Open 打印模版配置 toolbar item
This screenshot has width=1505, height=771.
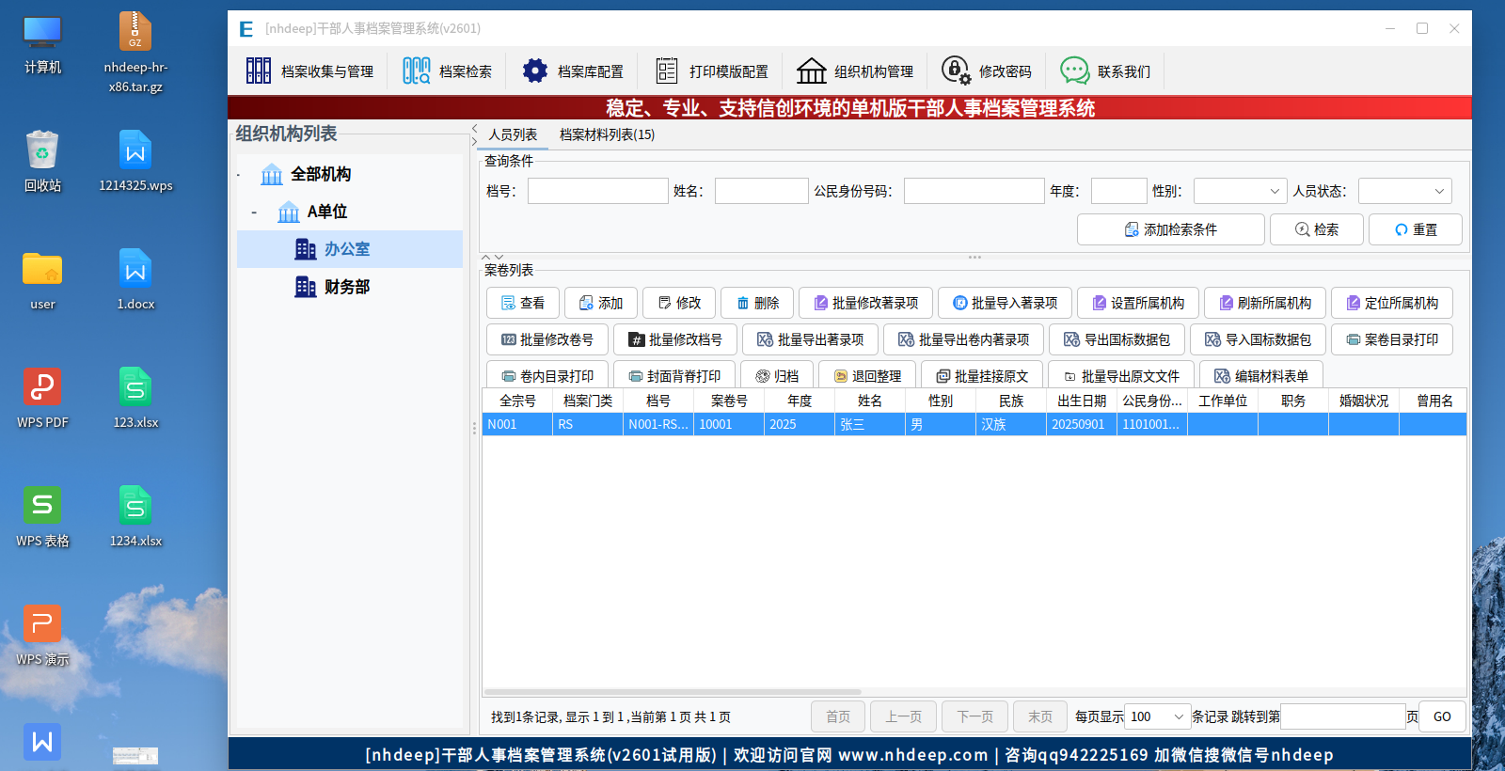[712, 71]
